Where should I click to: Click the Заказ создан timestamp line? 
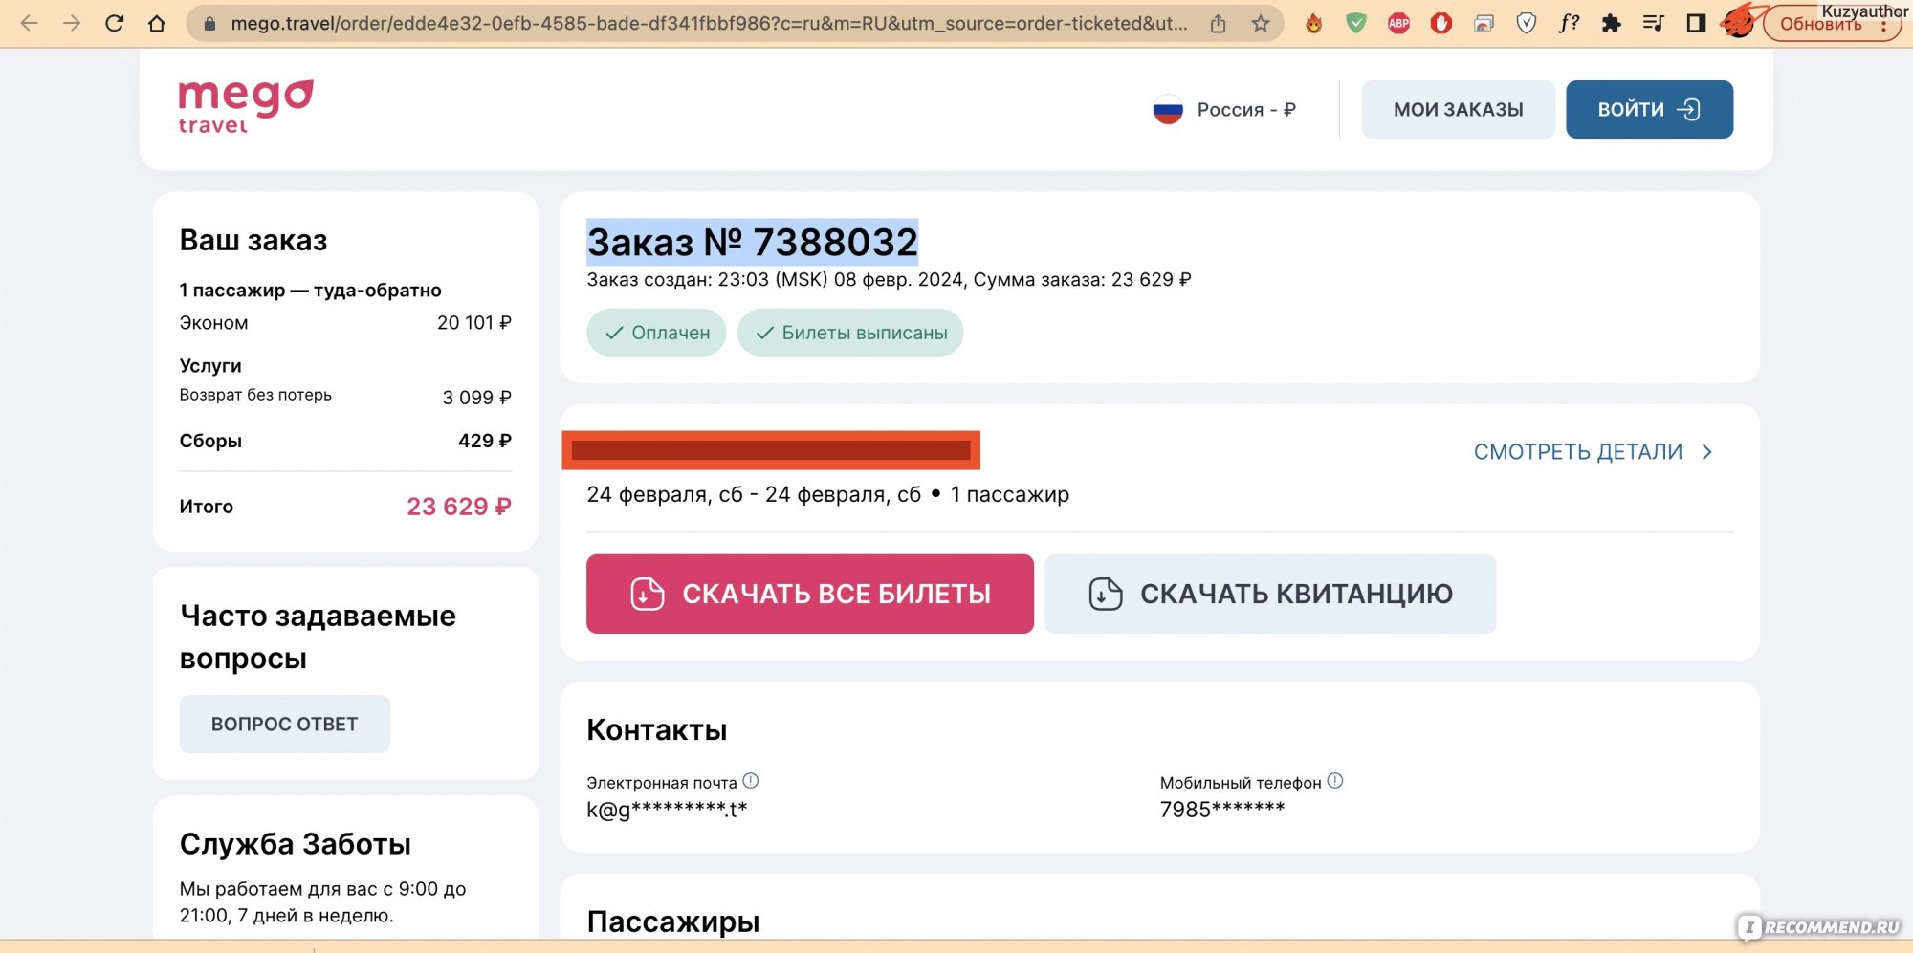click(889, 280)
